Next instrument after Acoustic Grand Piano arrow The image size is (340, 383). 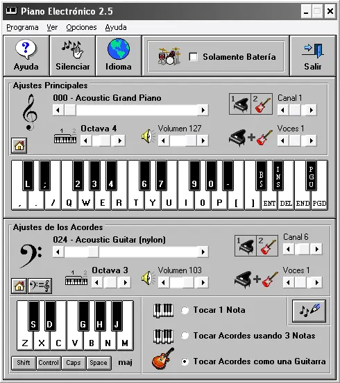(x=203, y=110)
